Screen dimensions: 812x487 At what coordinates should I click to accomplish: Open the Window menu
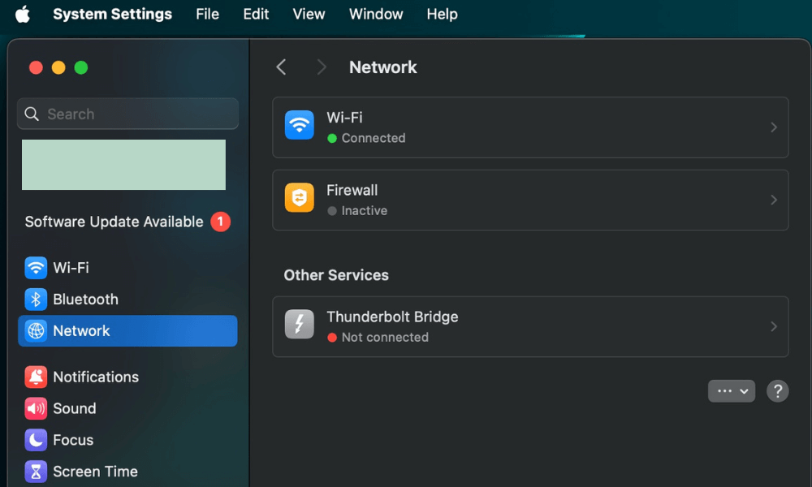[x=376, y=15]
